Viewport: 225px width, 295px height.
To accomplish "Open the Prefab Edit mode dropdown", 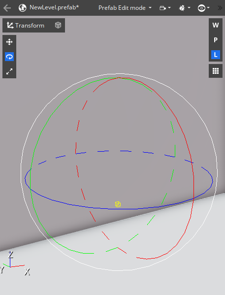I will click(125, 8).
